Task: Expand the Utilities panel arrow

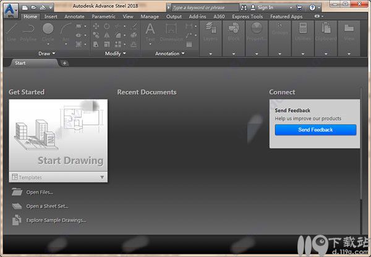Action: click(303, 54)
